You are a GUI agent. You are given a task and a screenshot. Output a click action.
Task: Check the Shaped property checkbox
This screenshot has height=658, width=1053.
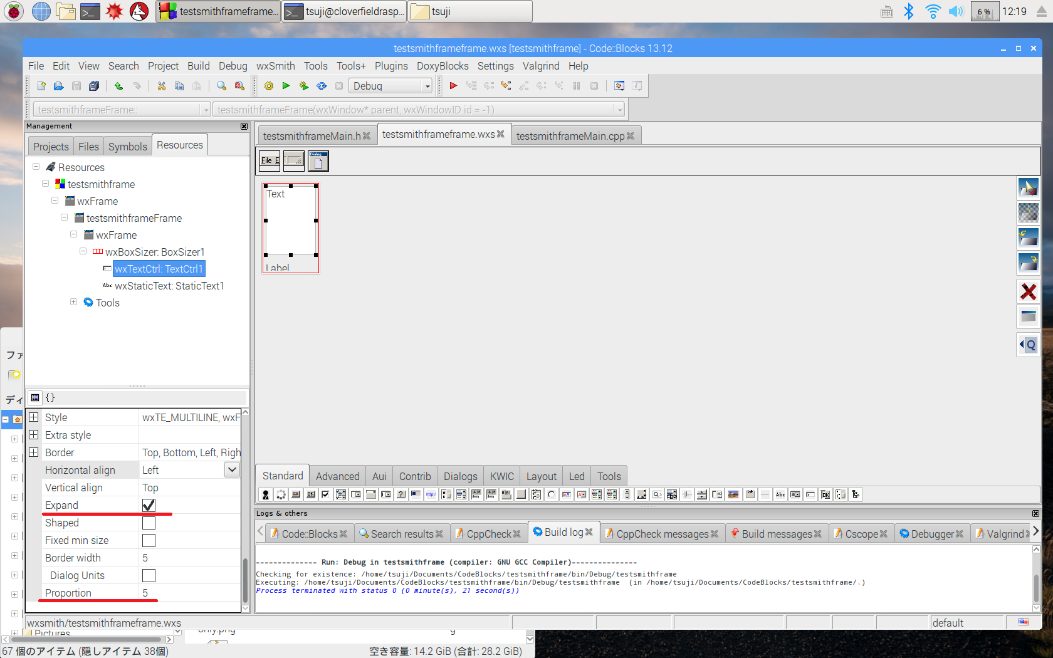click(x=149, y=523)
